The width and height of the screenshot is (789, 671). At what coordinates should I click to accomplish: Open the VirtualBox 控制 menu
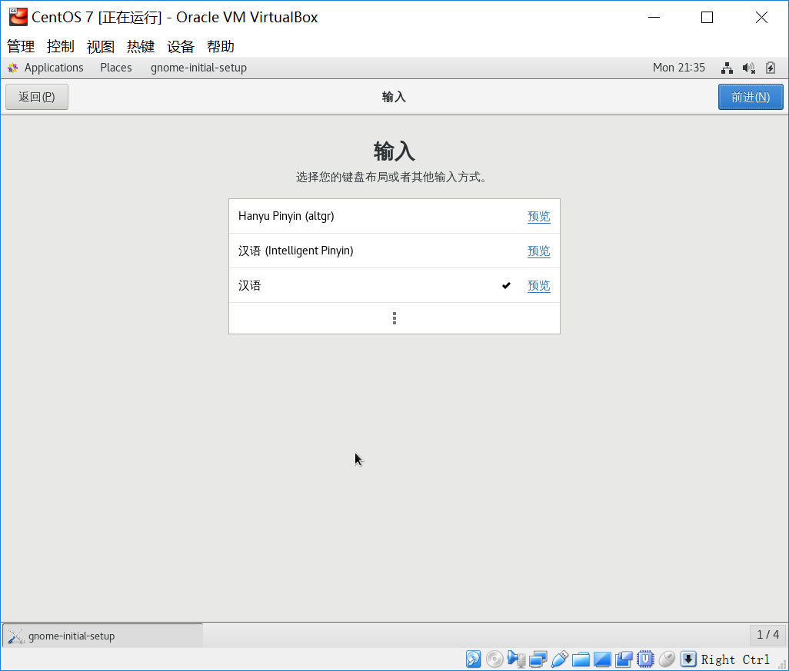[x=59, y=47]
